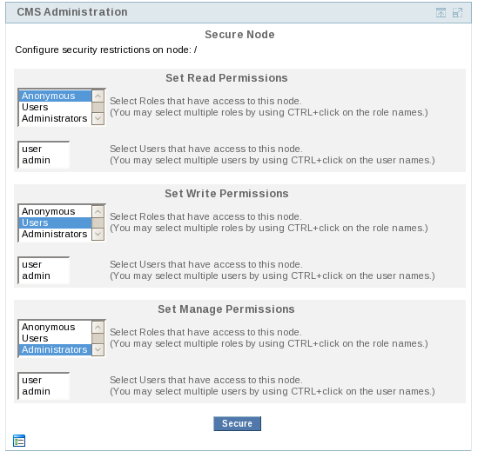Click Manage Permissions roles list up arrow
Image resolution: width=478 pixels, height=458 pixels.
click(98, 328)
